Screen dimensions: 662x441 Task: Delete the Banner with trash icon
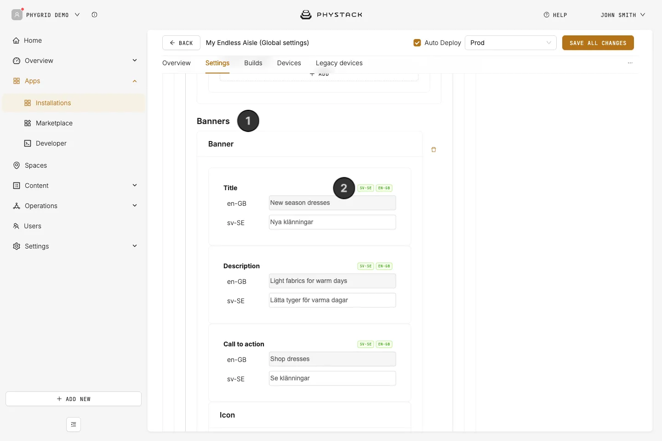click(434, 150)
